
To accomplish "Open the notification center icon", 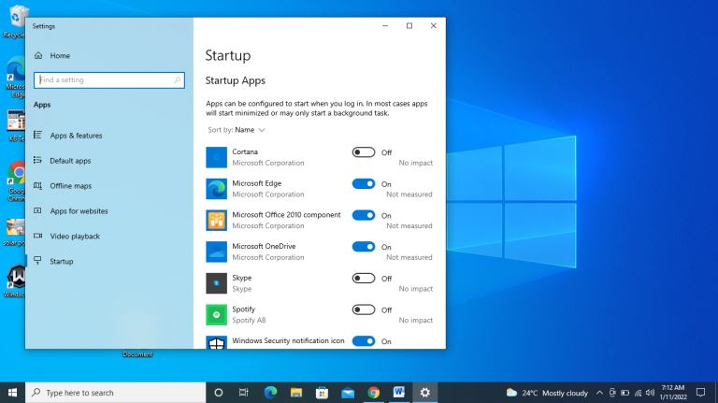I will [x=700, y=393].
